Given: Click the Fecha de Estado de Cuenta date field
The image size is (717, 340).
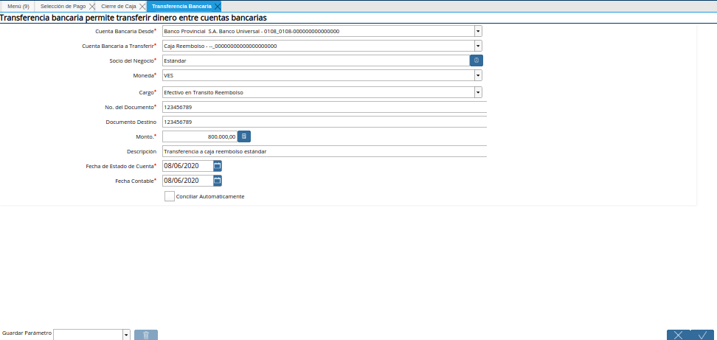Looking at the screenshot, I should coord(188,166).
